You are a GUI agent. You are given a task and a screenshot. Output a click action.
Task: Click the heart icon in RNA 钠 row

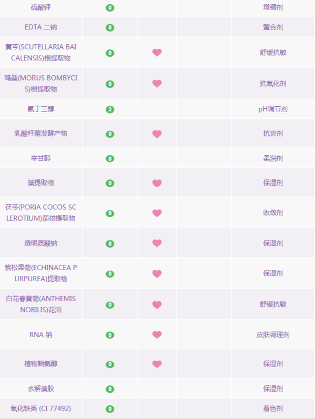pos(157,334)
